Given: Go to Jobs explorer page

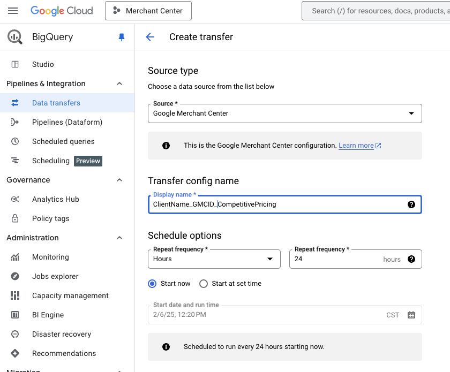Looking at the screenshot, I should click(55, 276).
